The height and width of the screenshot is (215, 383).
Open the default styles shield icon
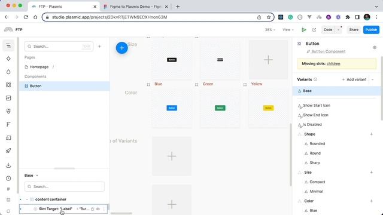[x=8, y=111]
